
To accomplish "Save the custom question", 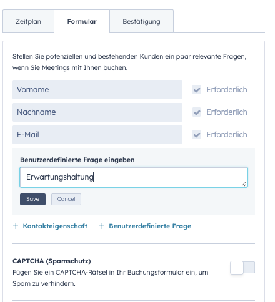I will pyautogui.click(x=32, y=199).
